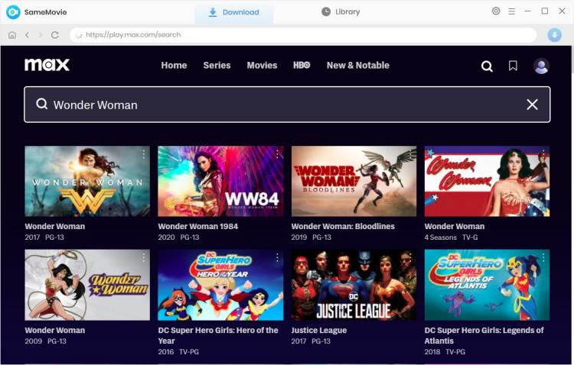Click the Max logo
The width and height of the screenshot is (574, 365).
pyautogui.click(x=47, y=65)
